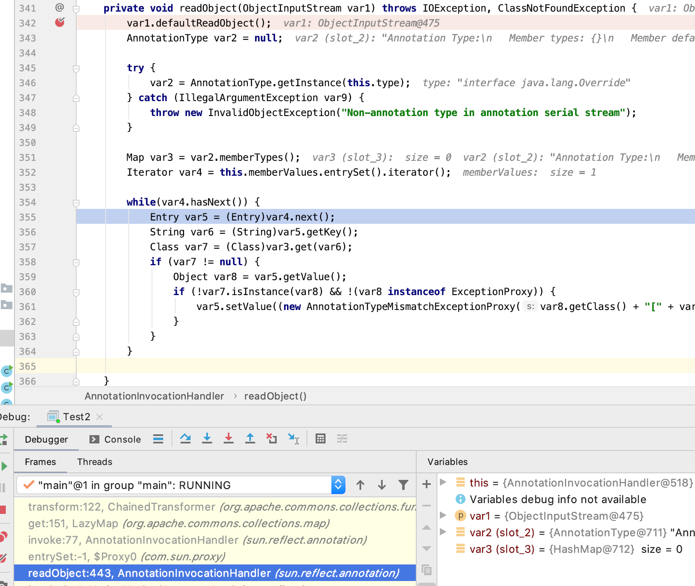Click the fold end marker on line 349

coord(76,128)
